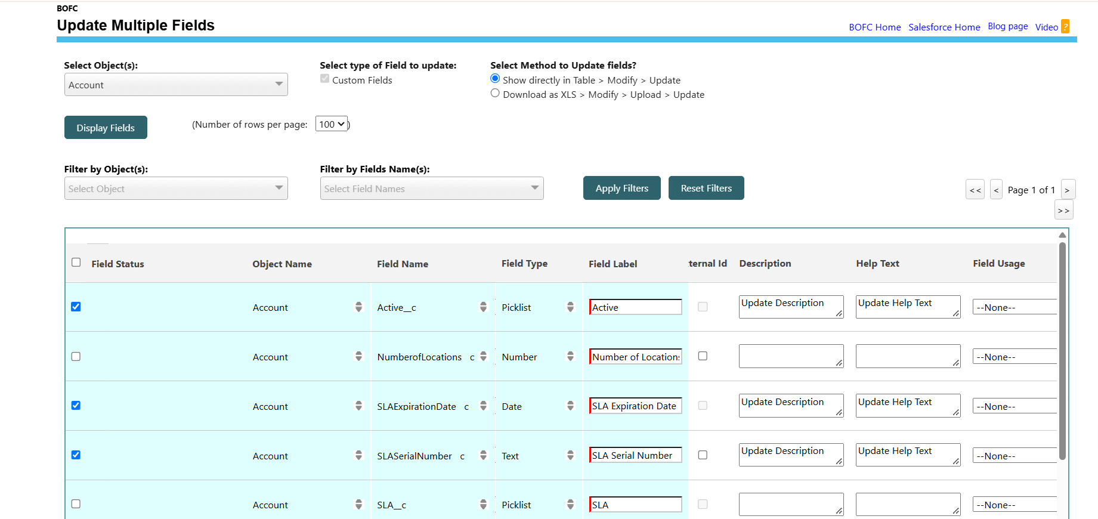Go to first page with << button
Image resolution: width=1098 pixels, height=519 pixels.
click(x=975, y=190)
